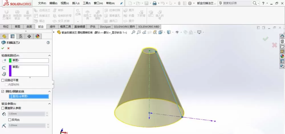Collapse the 钣金参数 section

49,104
